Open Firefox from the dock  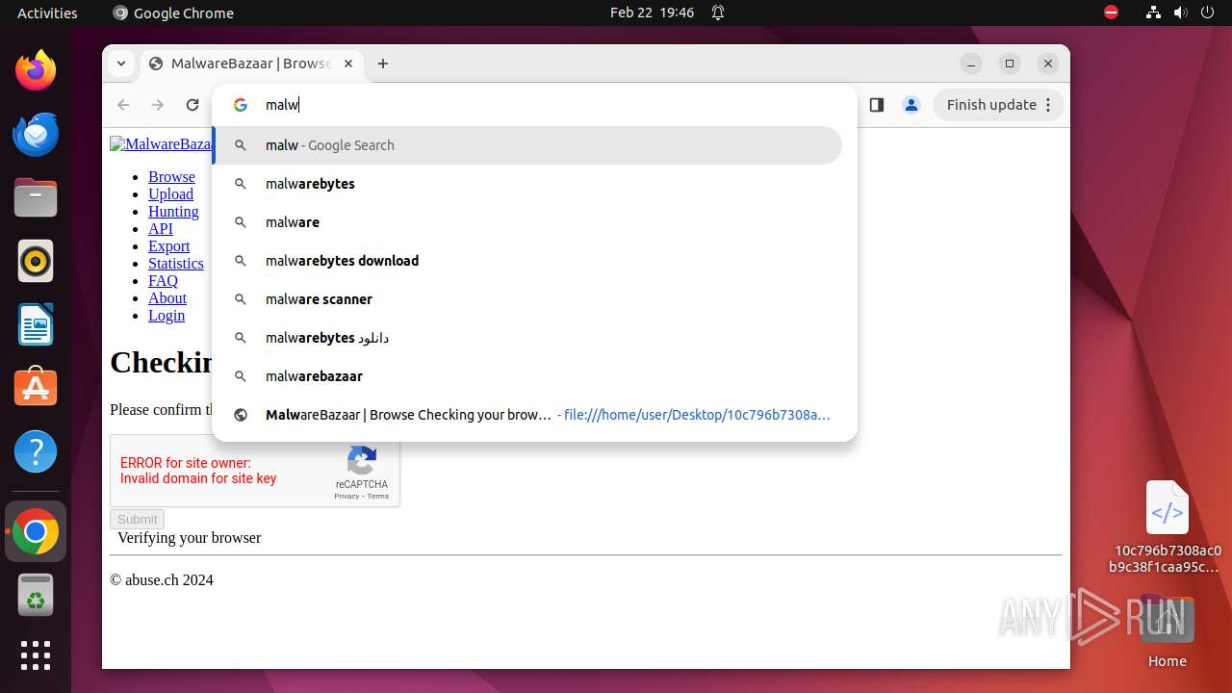36,70
